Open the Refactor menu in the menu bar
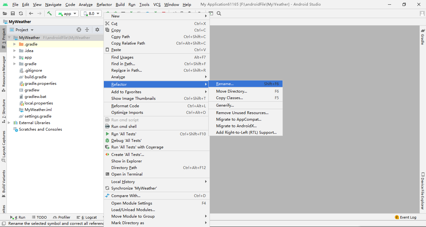The width and height of the screenshot is (426, 227). 104,5
